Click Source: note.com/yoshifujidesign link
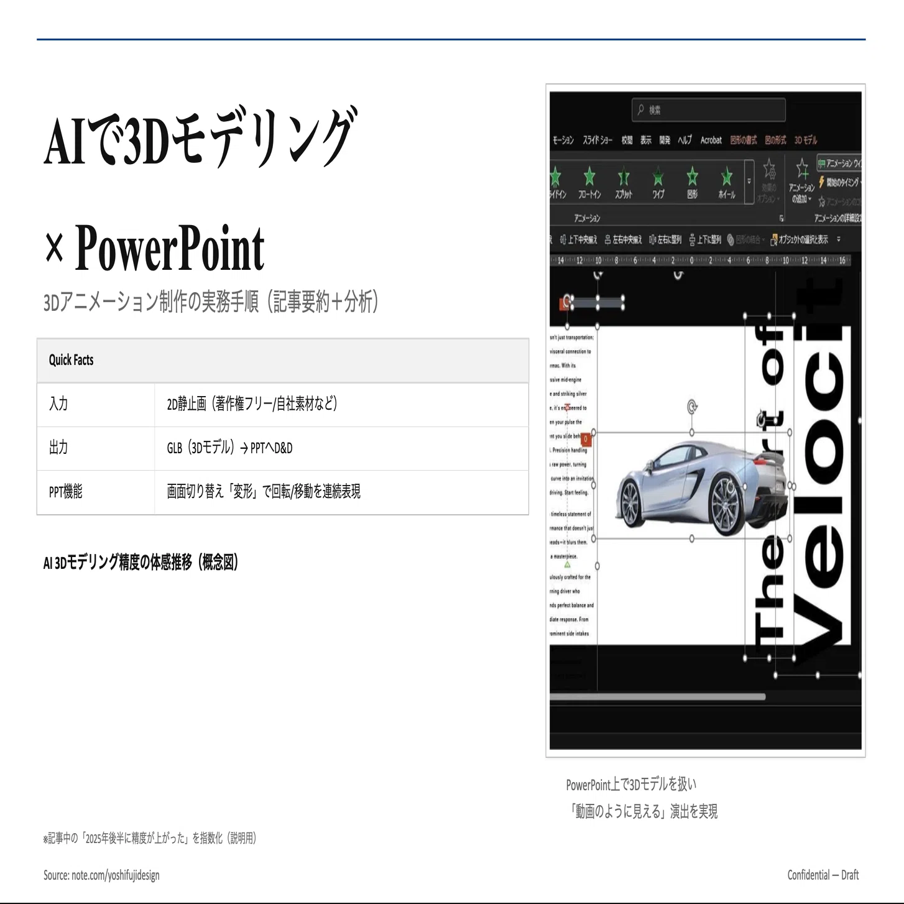The height and width of the screenshot is (904, 904). (101, 875)
